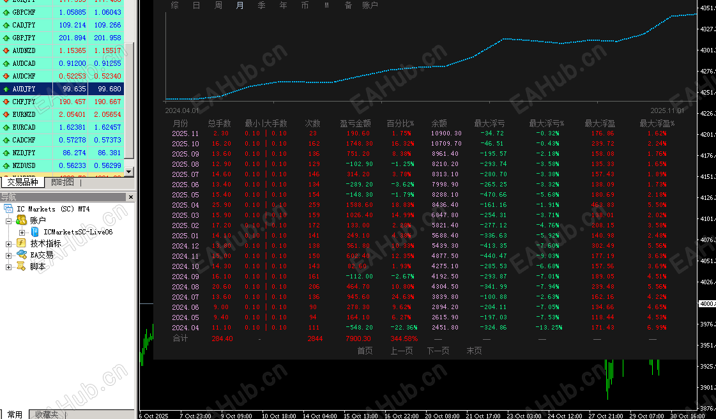Image resolution: width=716 pixels, height=419 pixels.
Task: Click the 2025.10 month row label
Action: click(x=185, y=144)
